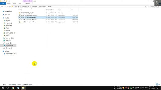Image resolution: width=161 pixels, height=90 pixels.
Task: Open Google Chrome from the taskbar
Action: 13,88
